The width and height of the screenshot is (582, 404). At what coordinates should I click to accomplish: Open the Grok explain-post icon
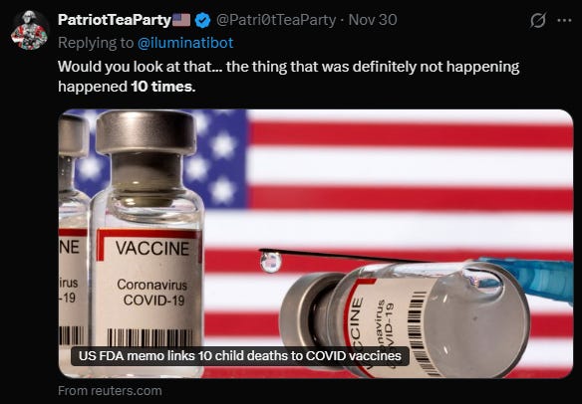538,20
